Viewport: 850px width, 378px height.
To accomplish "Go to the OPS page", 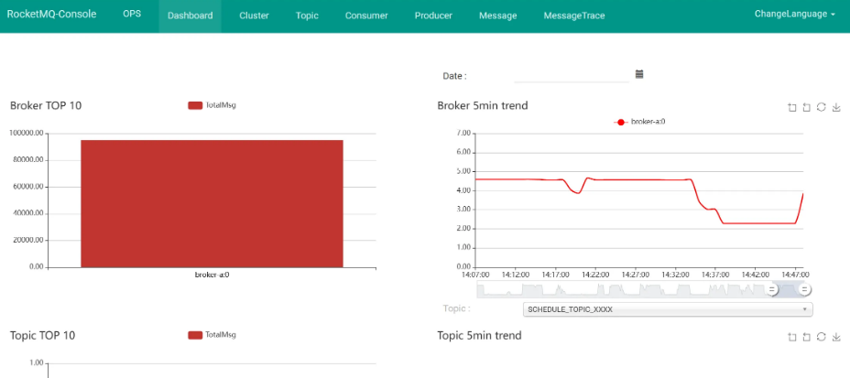I will coord(132,14).
